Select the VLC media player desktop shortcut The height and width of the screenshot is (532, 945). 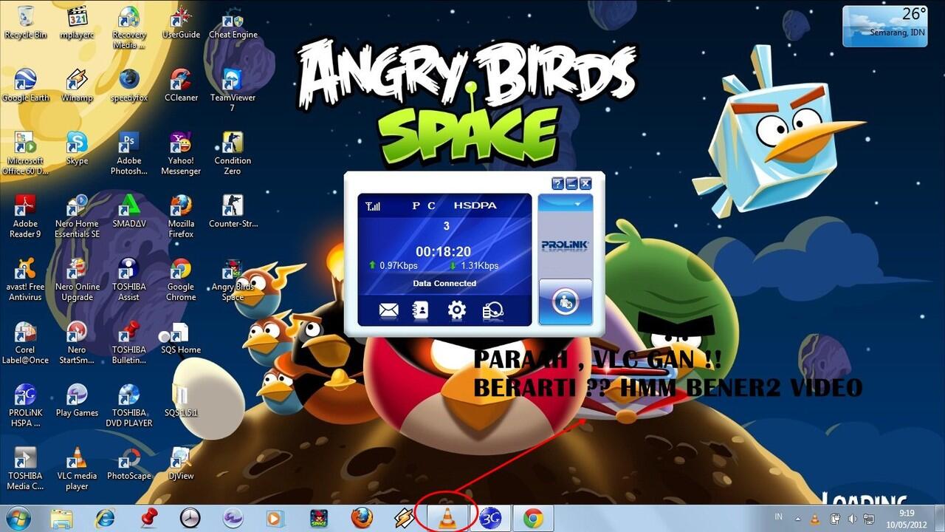pos(77,468)
